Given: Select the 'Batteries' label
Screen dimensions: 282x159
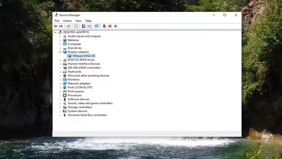Looking at the screenshot, I should [73, 40].
